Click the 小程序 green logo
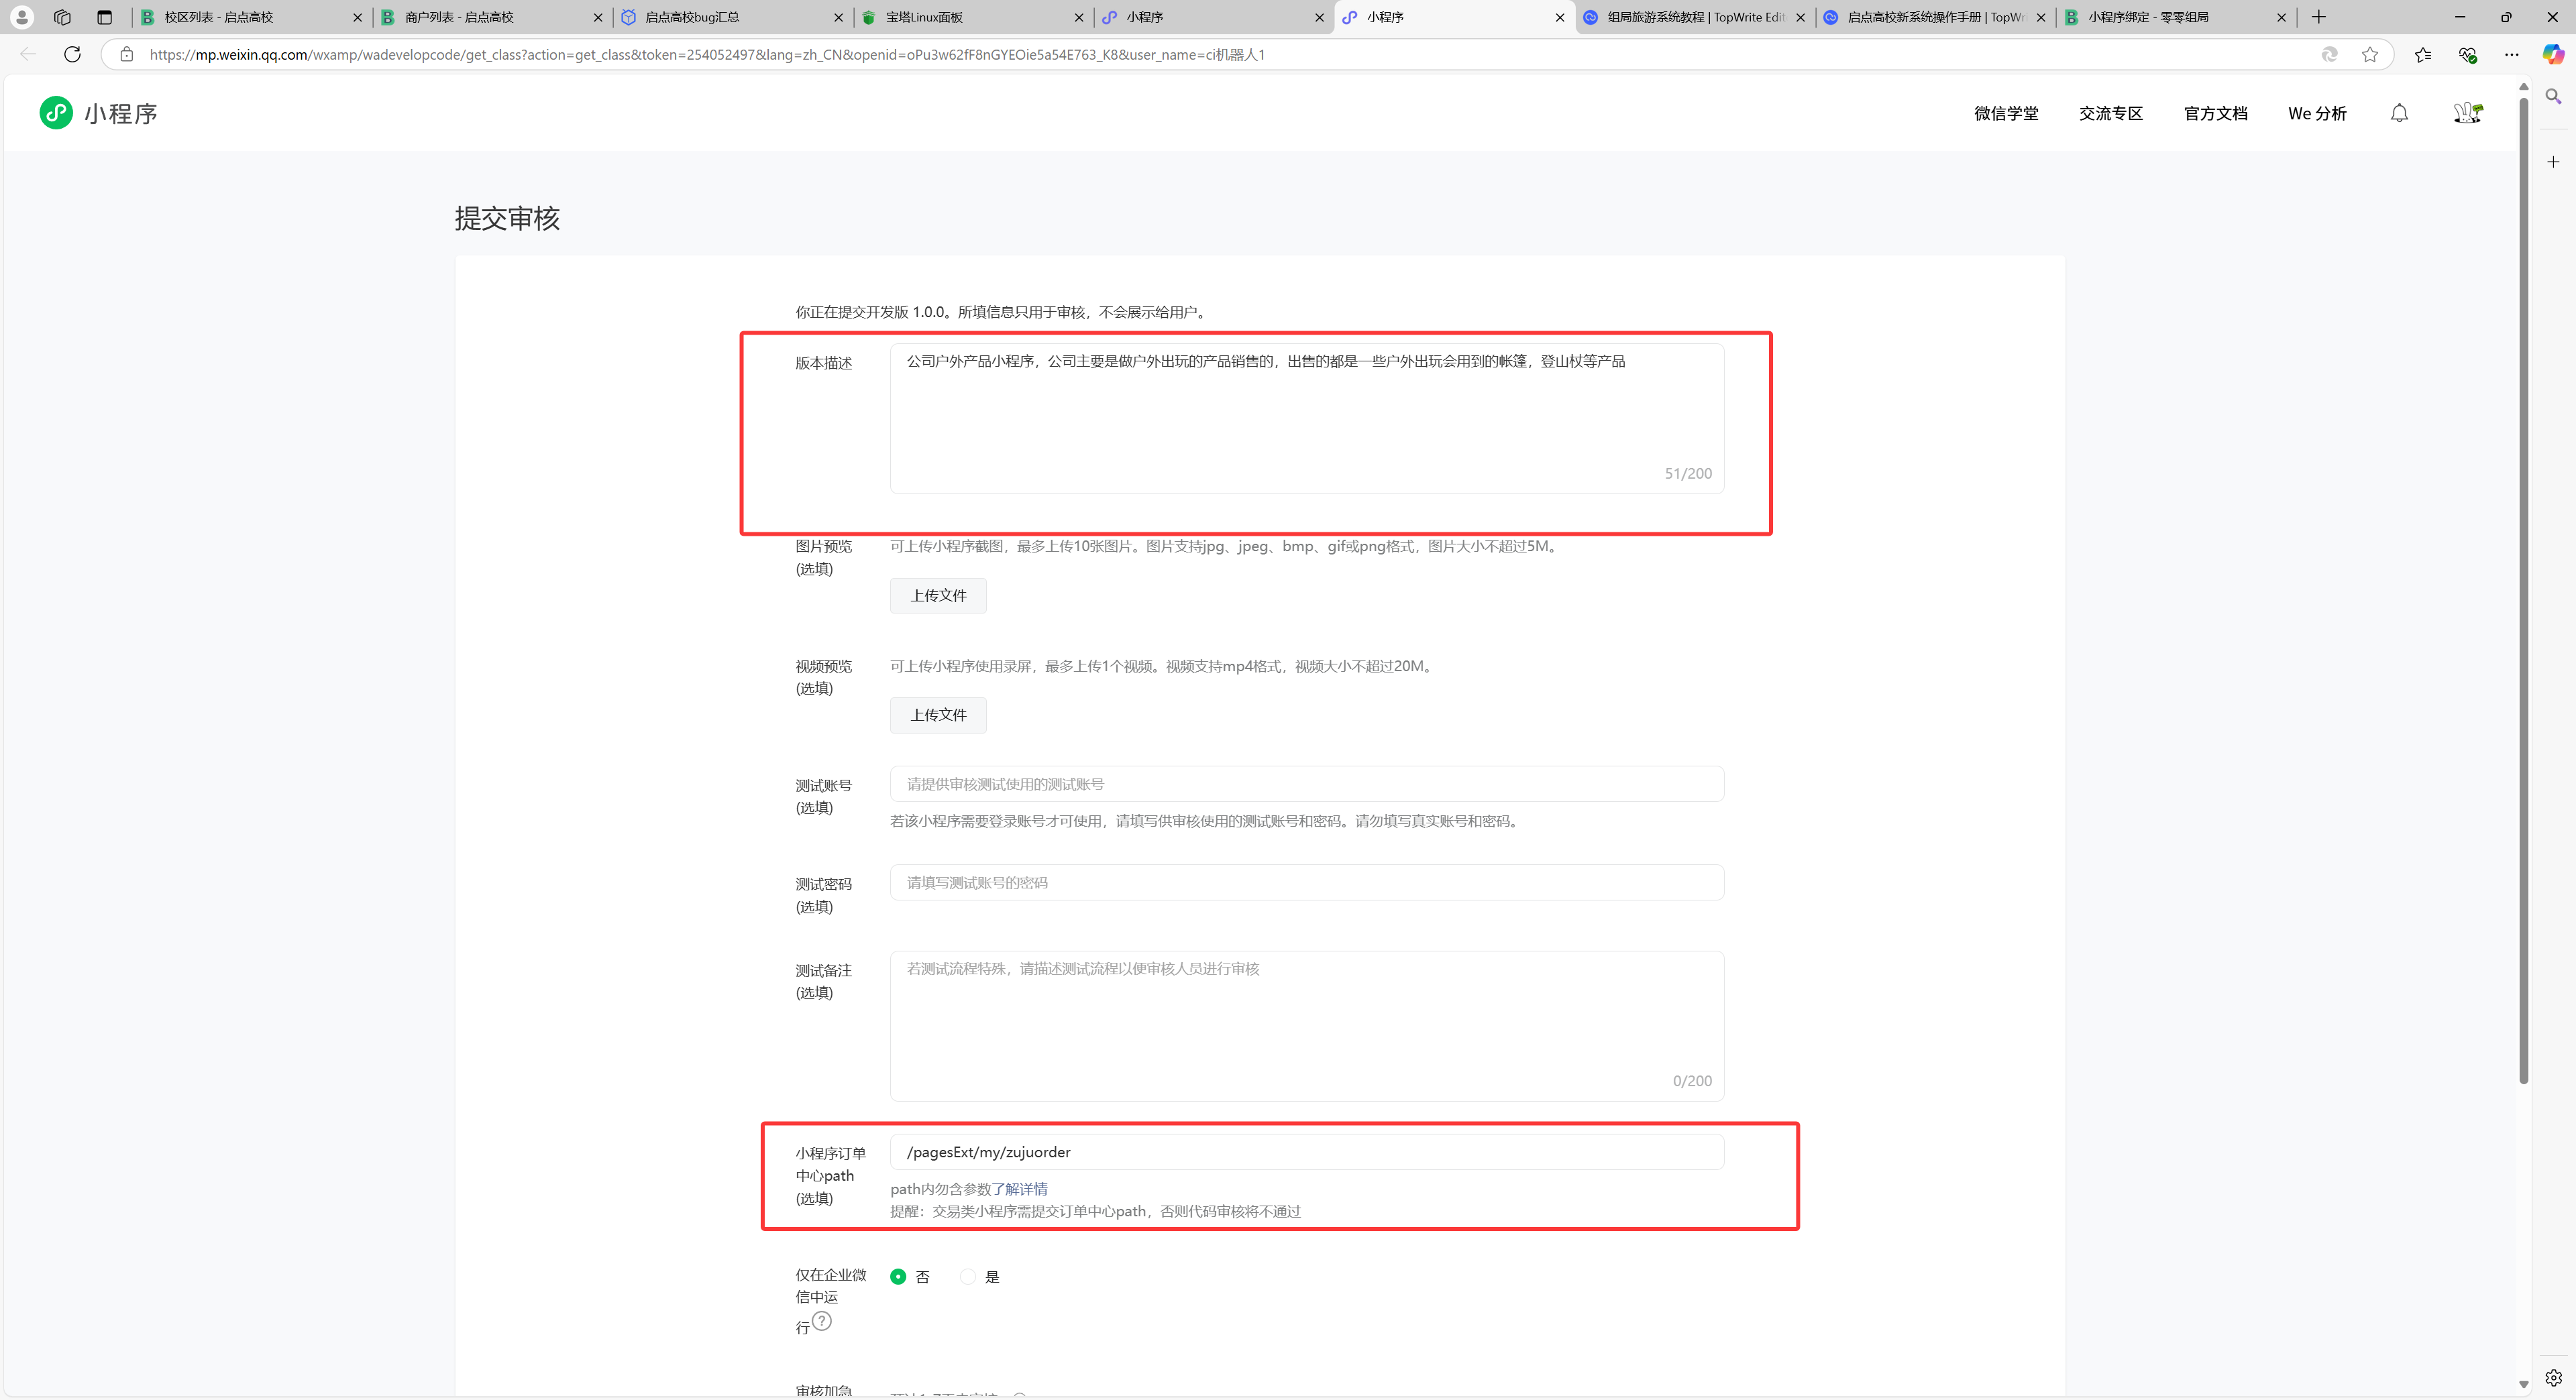 click(x=56, y=113)
